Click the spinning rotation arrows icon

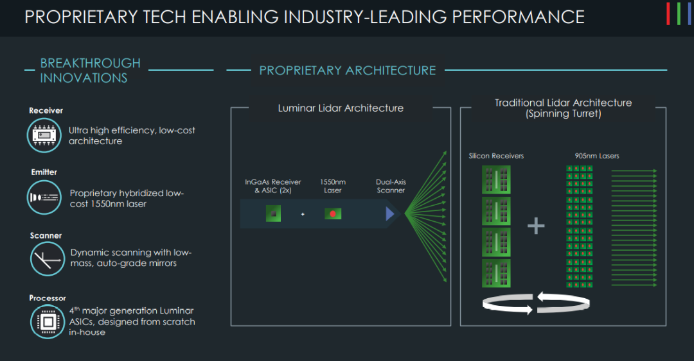pos(536,303)
